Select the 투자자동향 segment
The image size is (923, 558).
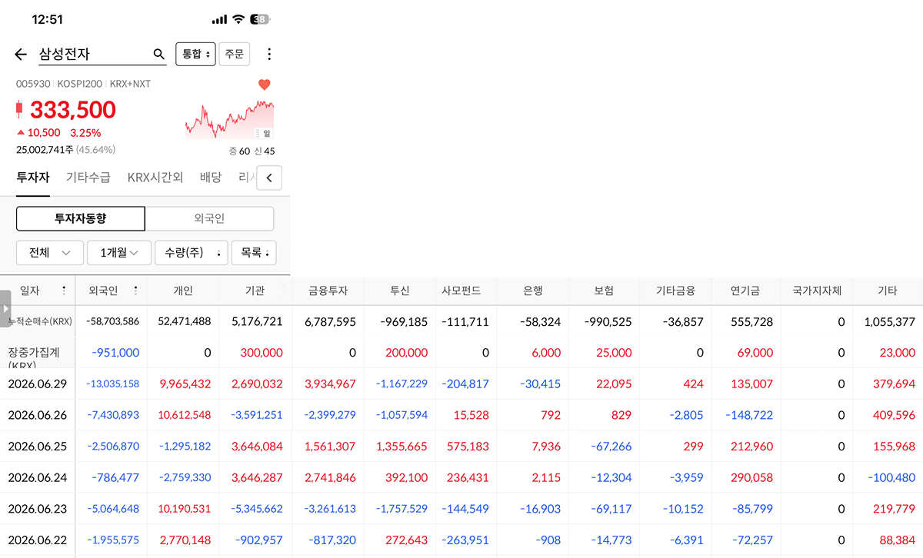click(x=81, y=218)
